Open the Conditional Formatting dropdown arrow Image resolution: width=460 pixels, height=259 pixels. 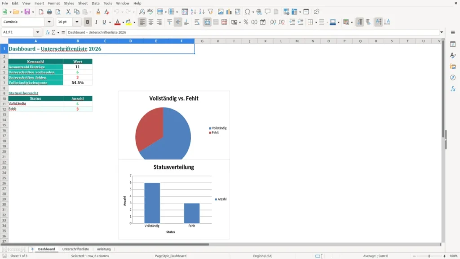(352, 22)
